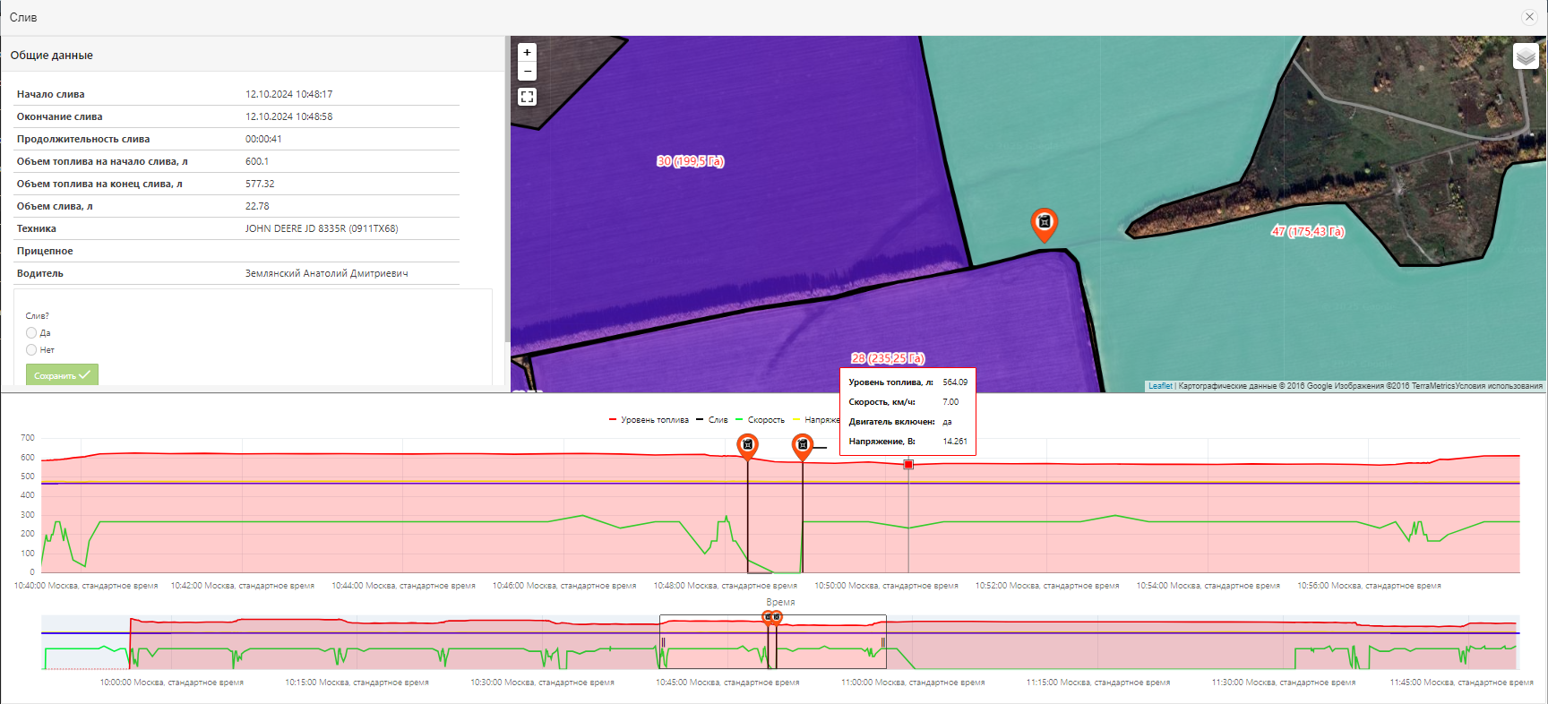This screenshot has width=1548, height=704.
Task: Toggle 'Скорость' series in chart legend
Action: click(765, 420)
